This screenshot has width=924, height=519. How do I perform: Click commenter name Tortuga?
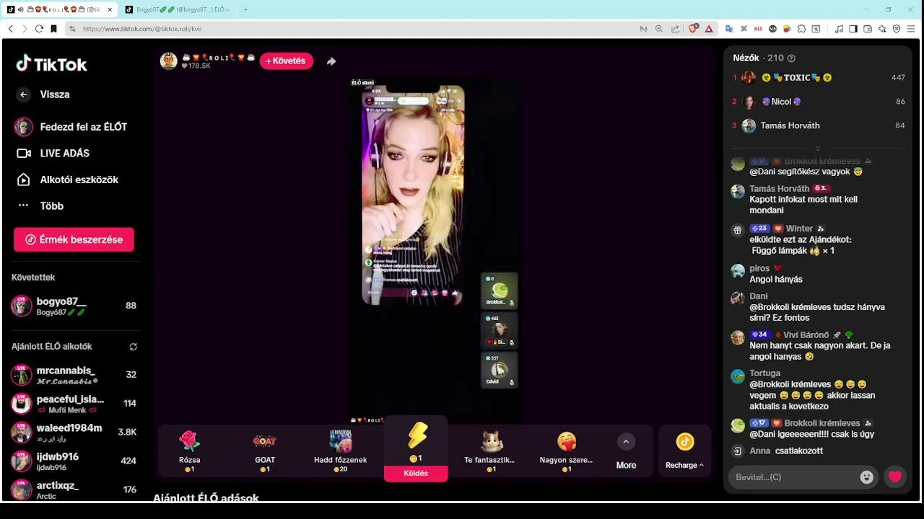tap(765, 373)
